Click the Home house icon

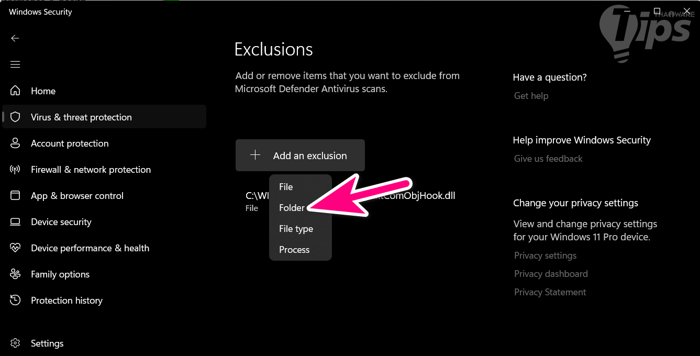pos(15,91)
